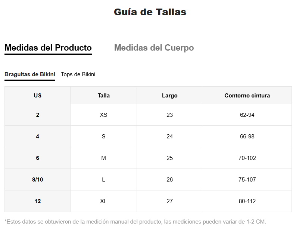This screenshot has height=231, width=296.
Task: Select the Braguitas de Bikini tab
Action: (x=30, y=74)
